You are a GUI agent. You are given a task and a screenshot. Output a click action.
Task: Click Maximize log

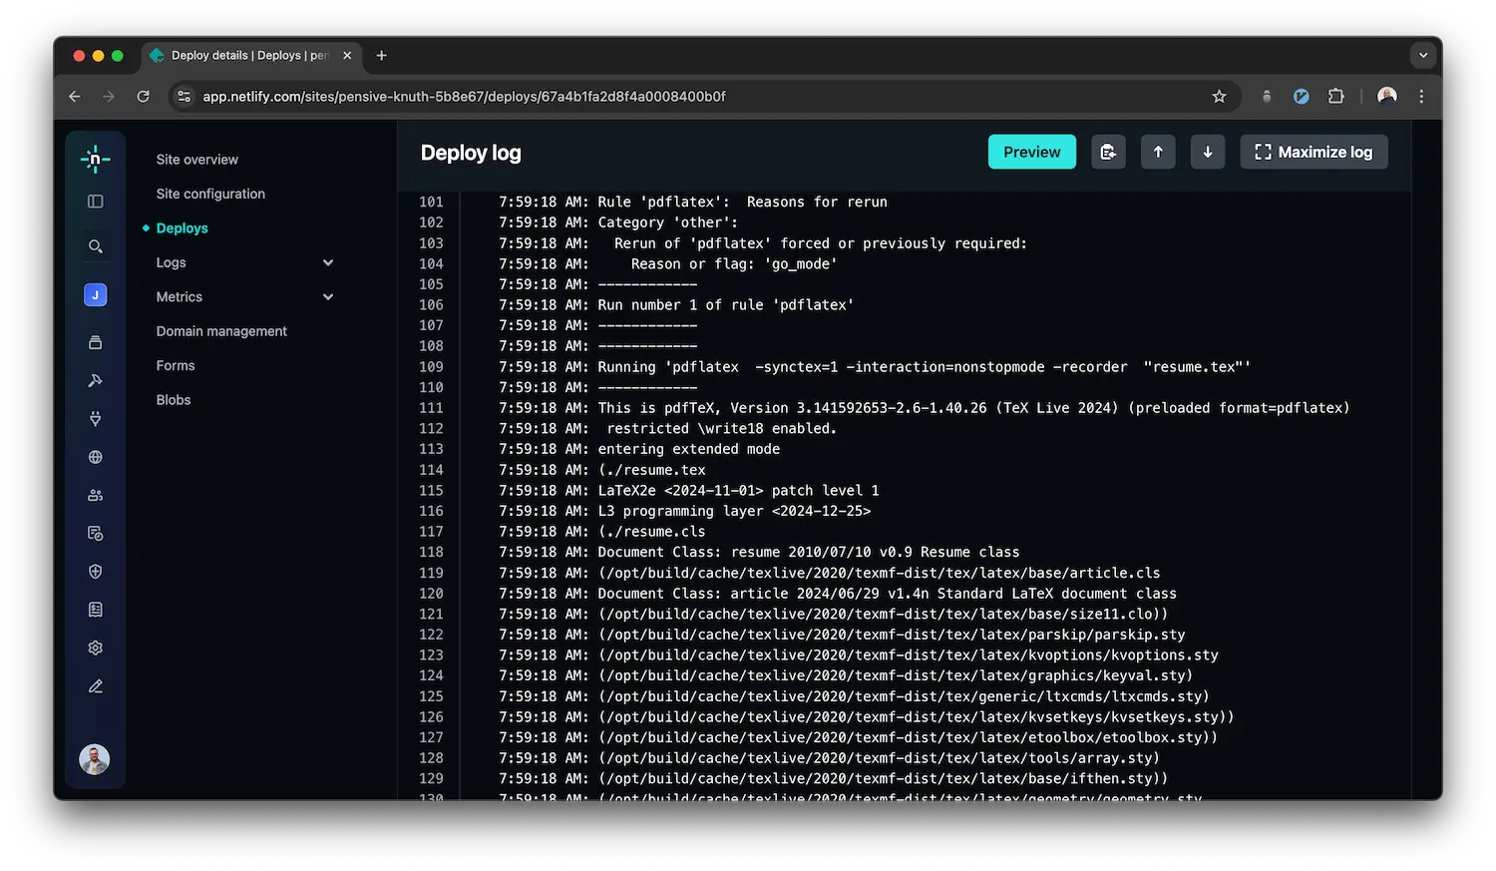(1313, 152)
